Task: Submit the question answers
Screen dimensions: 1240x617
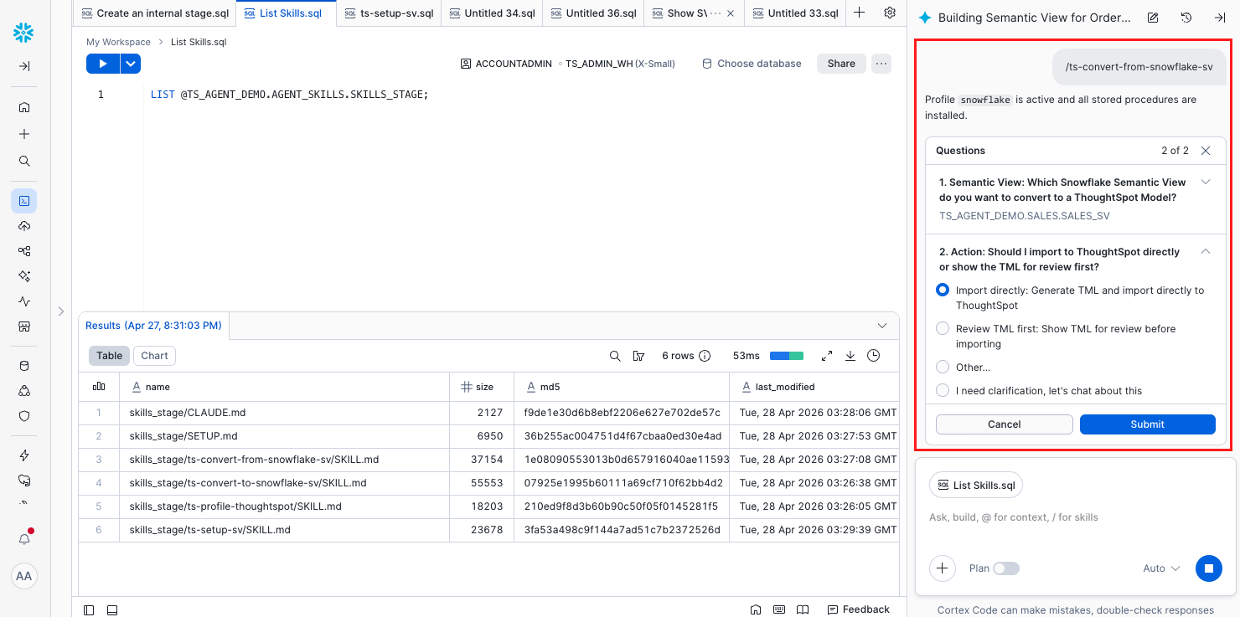Action: click(1147, 424)
